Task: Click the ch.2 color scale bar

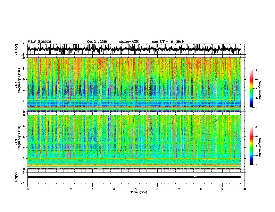Action: point(251,146)
